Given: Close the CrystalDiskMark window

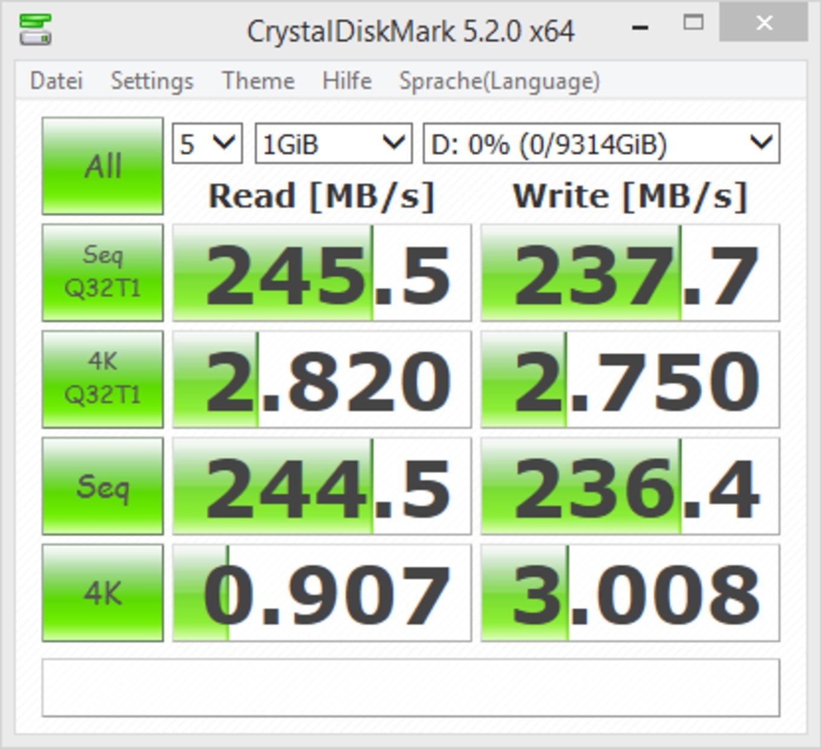Looking at the screenshot, I should point(764,24).
